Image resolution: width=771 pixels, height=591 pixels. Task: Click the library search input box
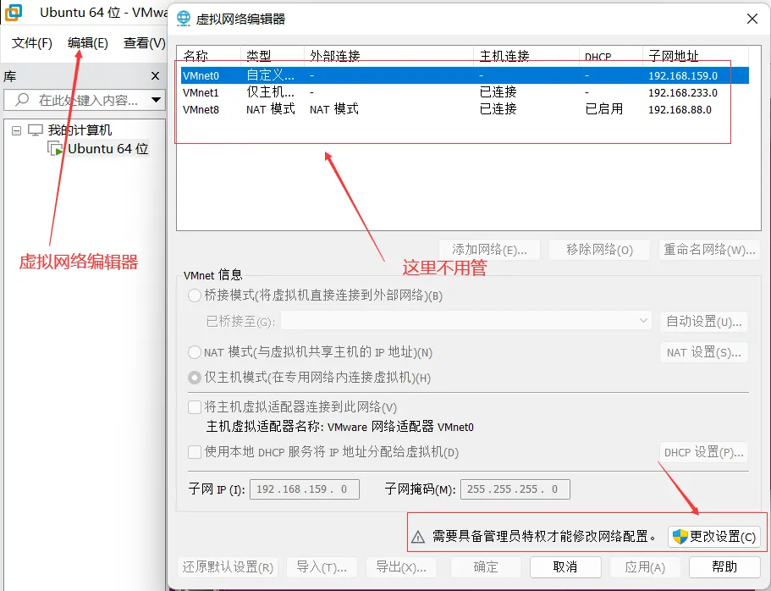84,100
